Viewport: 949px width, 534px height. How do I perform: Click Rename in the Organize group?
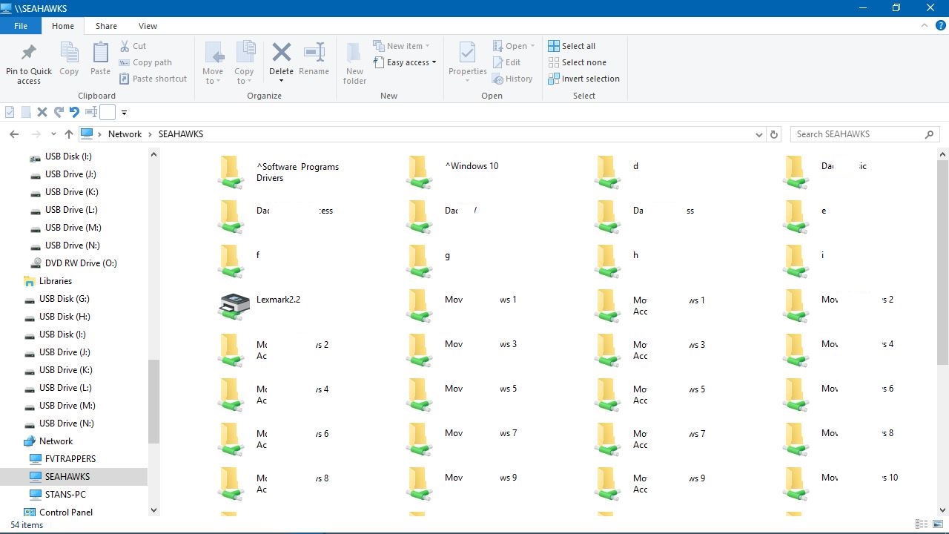(x=314, y=59)
